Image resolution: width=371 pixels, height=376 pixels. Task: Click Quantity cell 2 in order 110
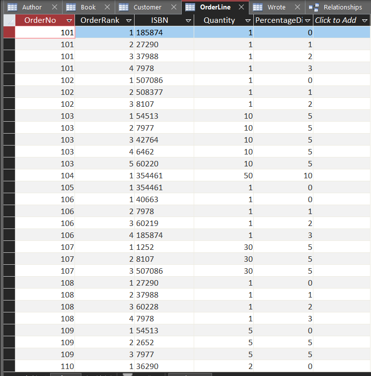coord(224,366)
